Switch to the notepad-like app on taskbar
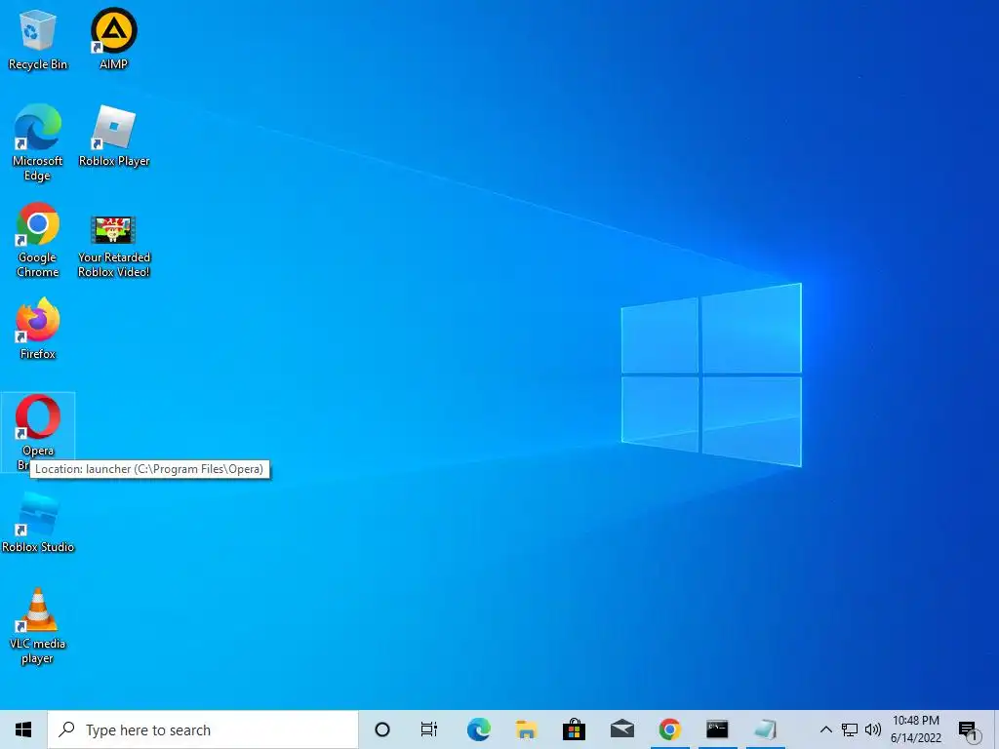The image size is (999, 749). (765, 729)
